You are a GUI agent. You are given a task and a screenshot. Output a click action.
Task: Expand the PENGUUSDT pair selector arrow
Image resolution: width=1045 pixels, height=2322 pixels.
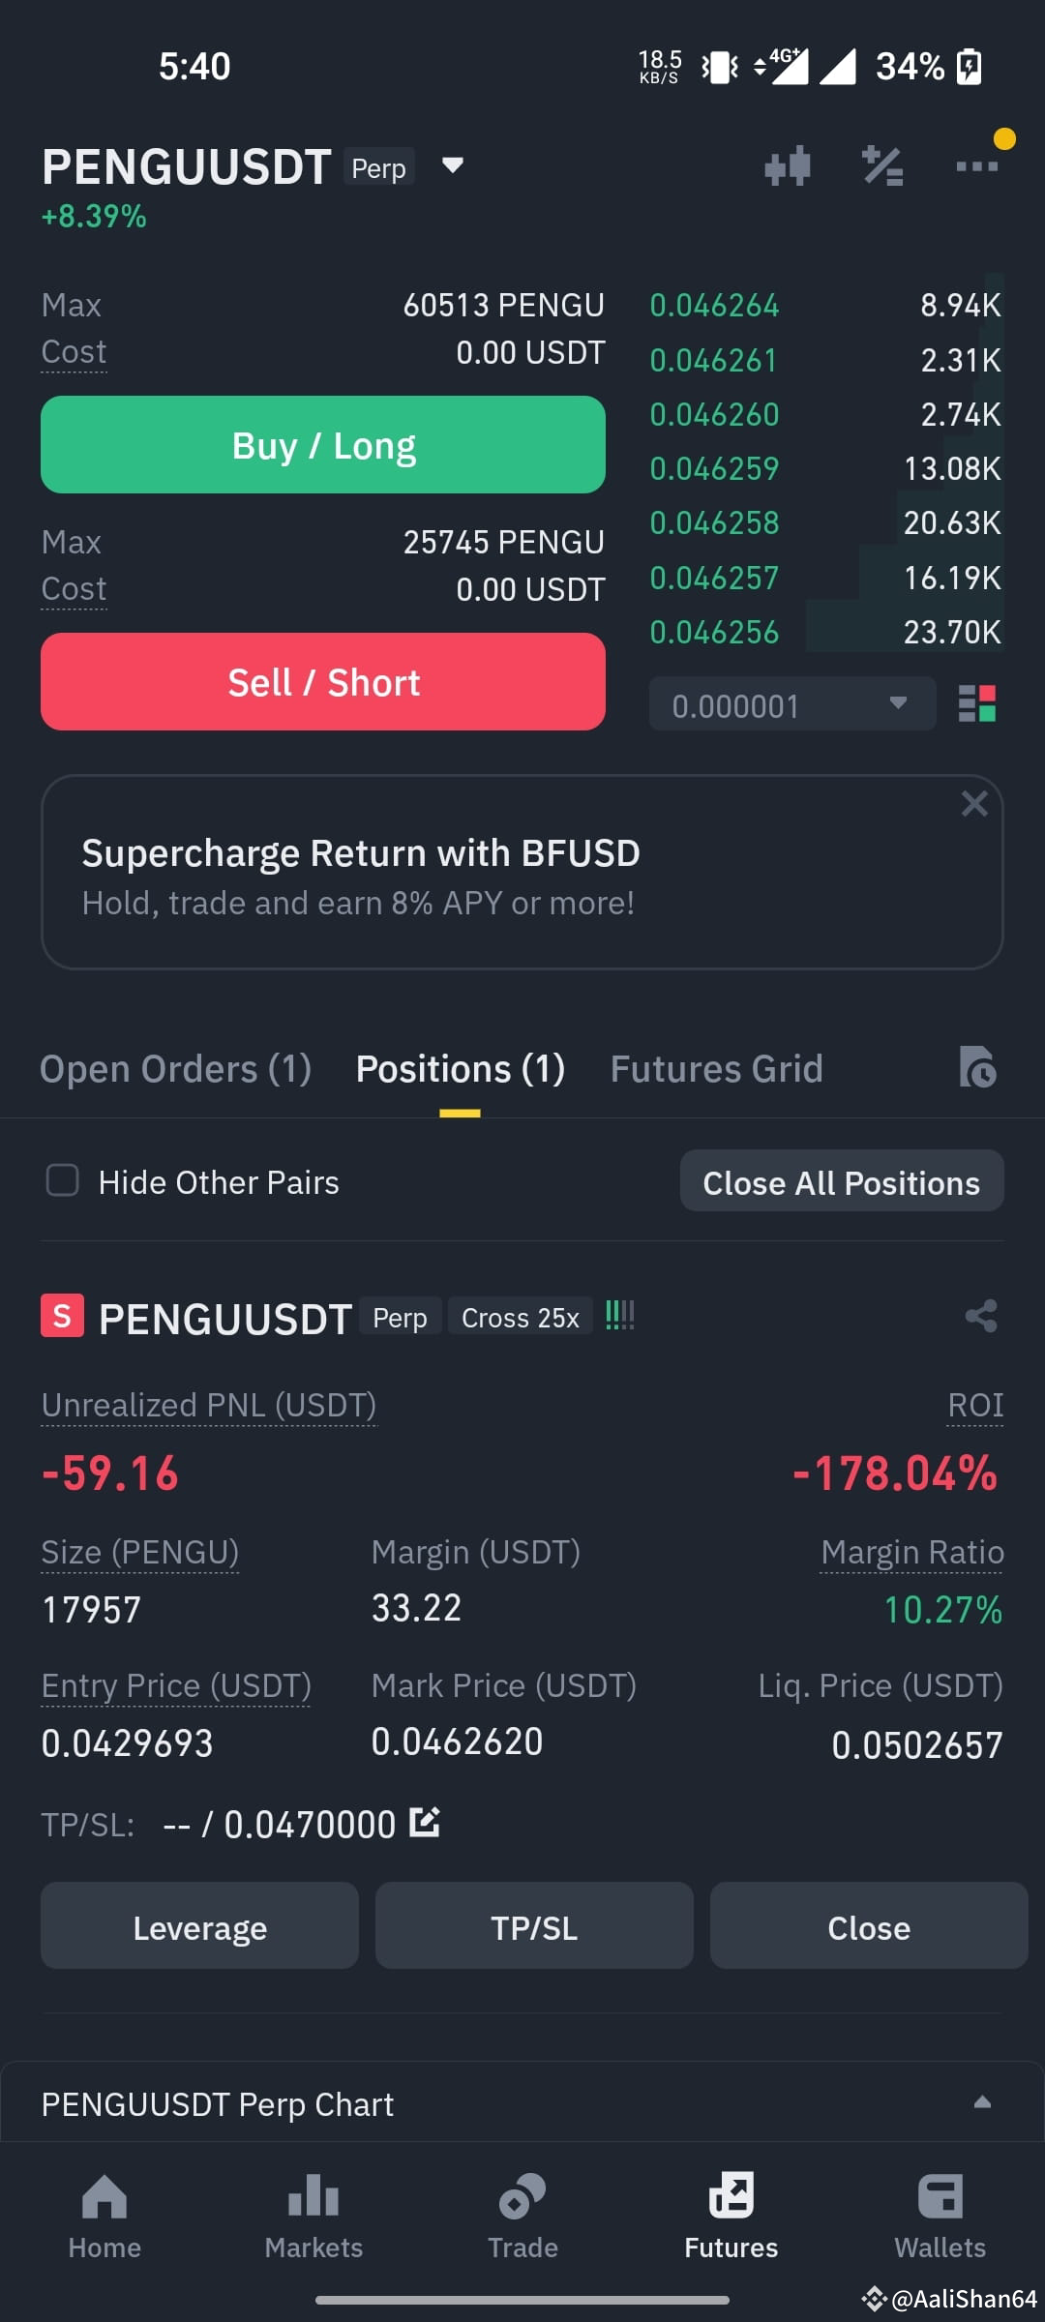[452, 165]
